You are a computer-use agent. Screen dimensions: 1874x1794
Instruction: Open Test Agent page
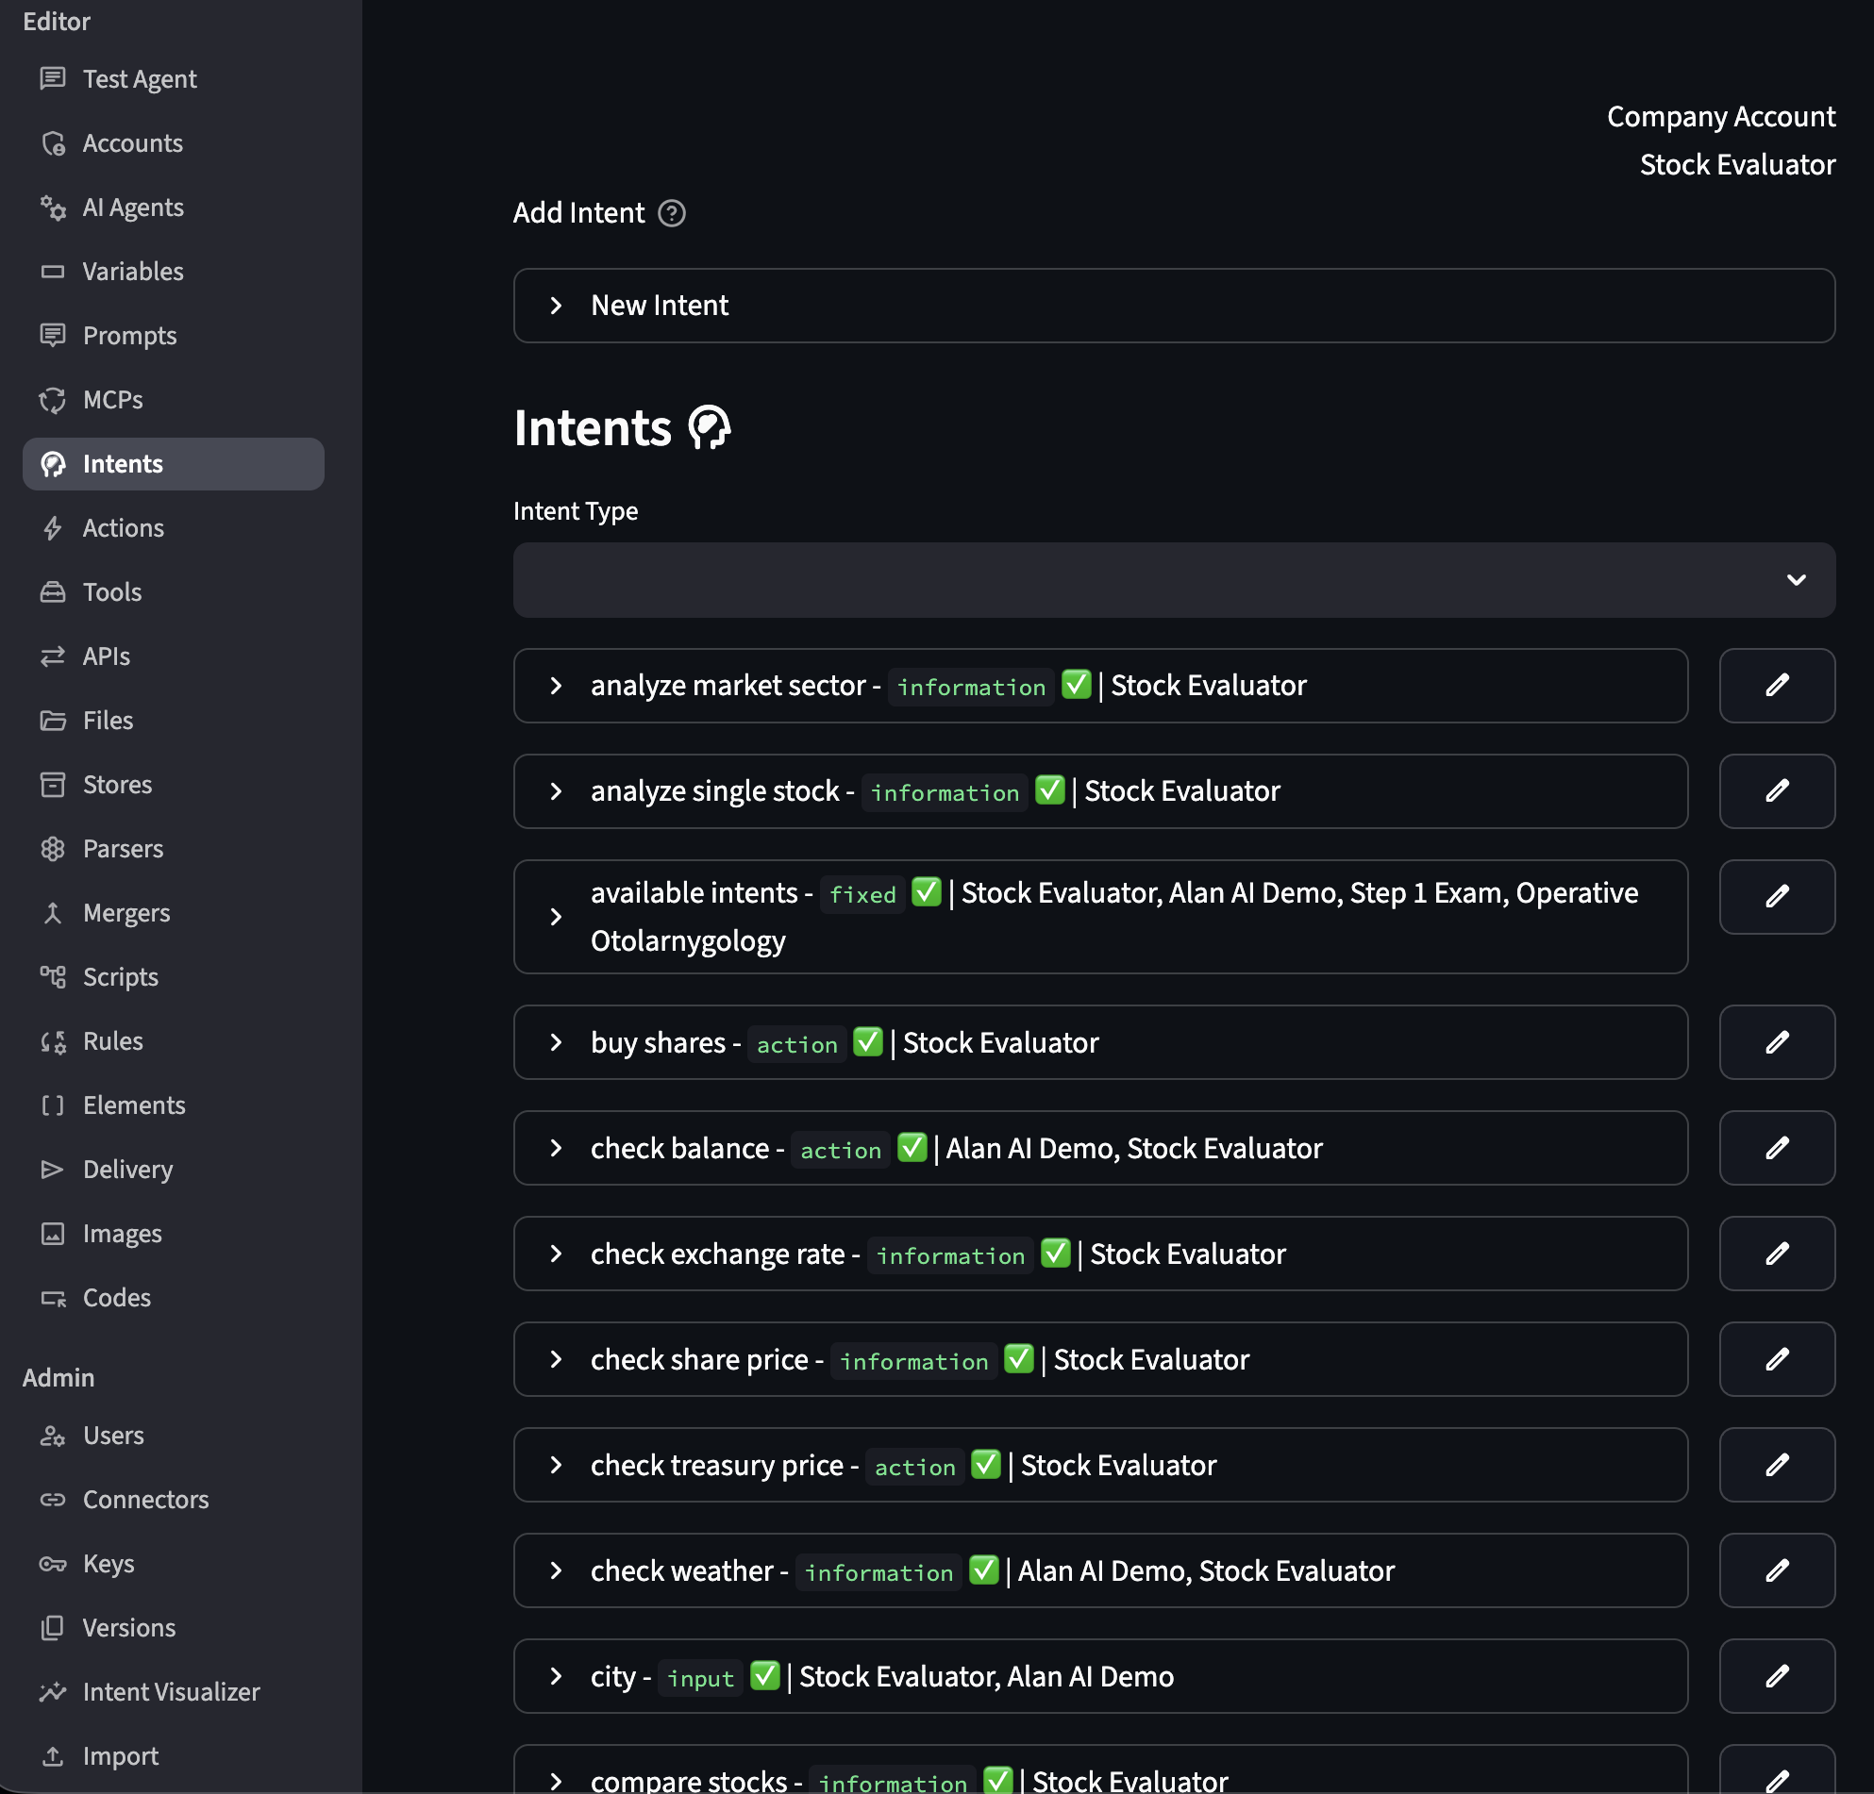pyautogui.click(x=139, y=78)
